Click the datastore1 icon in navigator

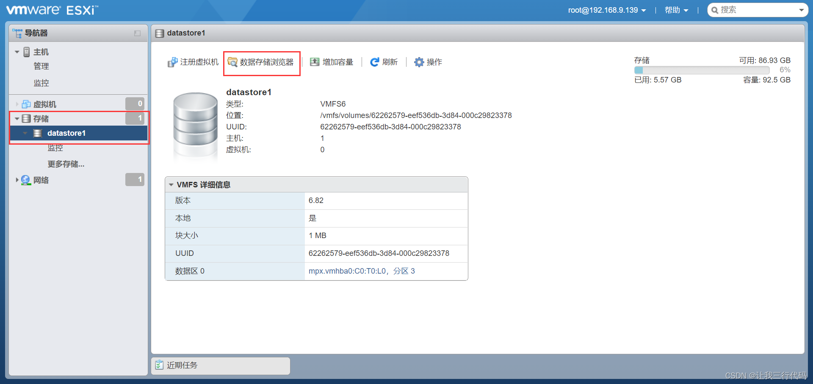click(x=38, y=133)
